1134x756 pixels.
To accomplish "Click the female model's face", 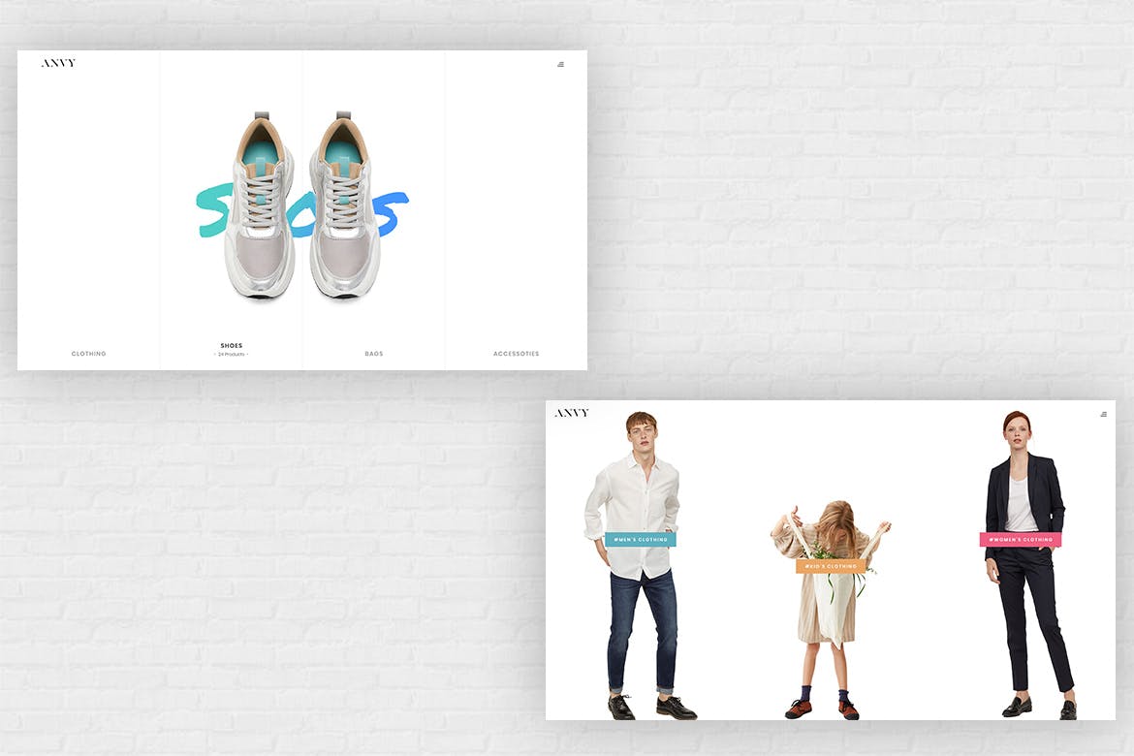I will pos(1017,428).
